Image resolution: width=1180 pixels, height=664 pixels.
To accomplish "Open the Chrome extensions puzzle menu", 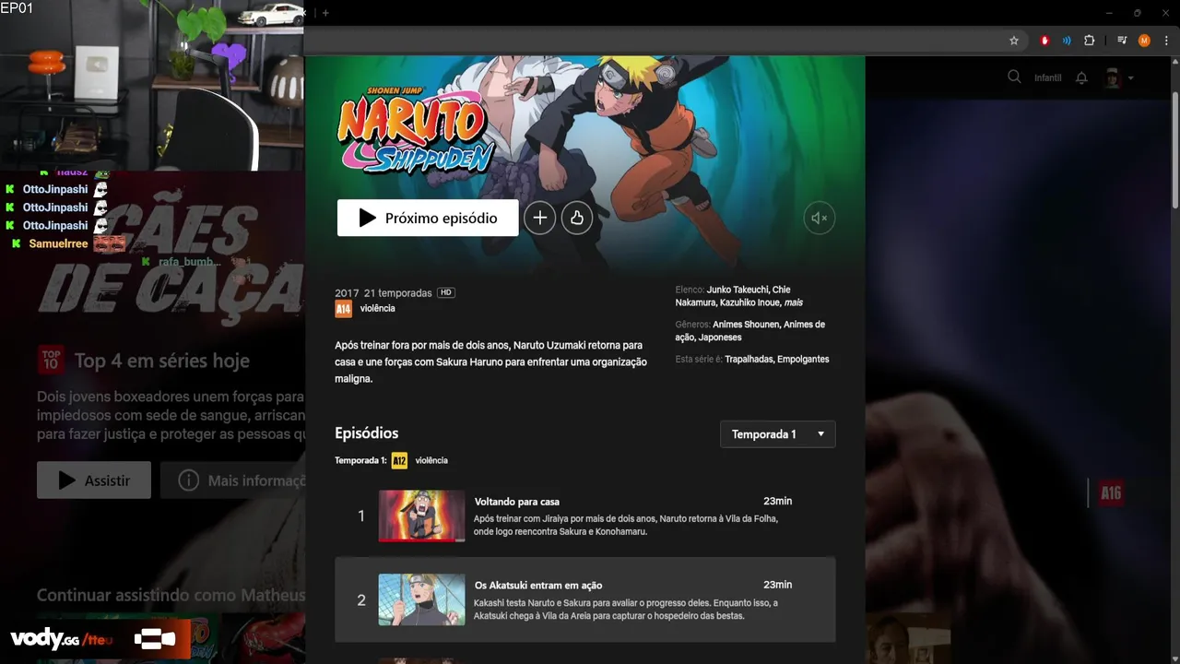I will click(x=1090, y=41).
